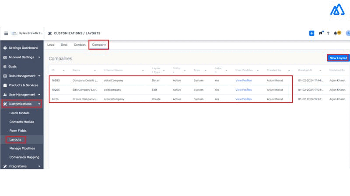Expand the Account Settings section
Screen dimensions: 350x196
39,57
